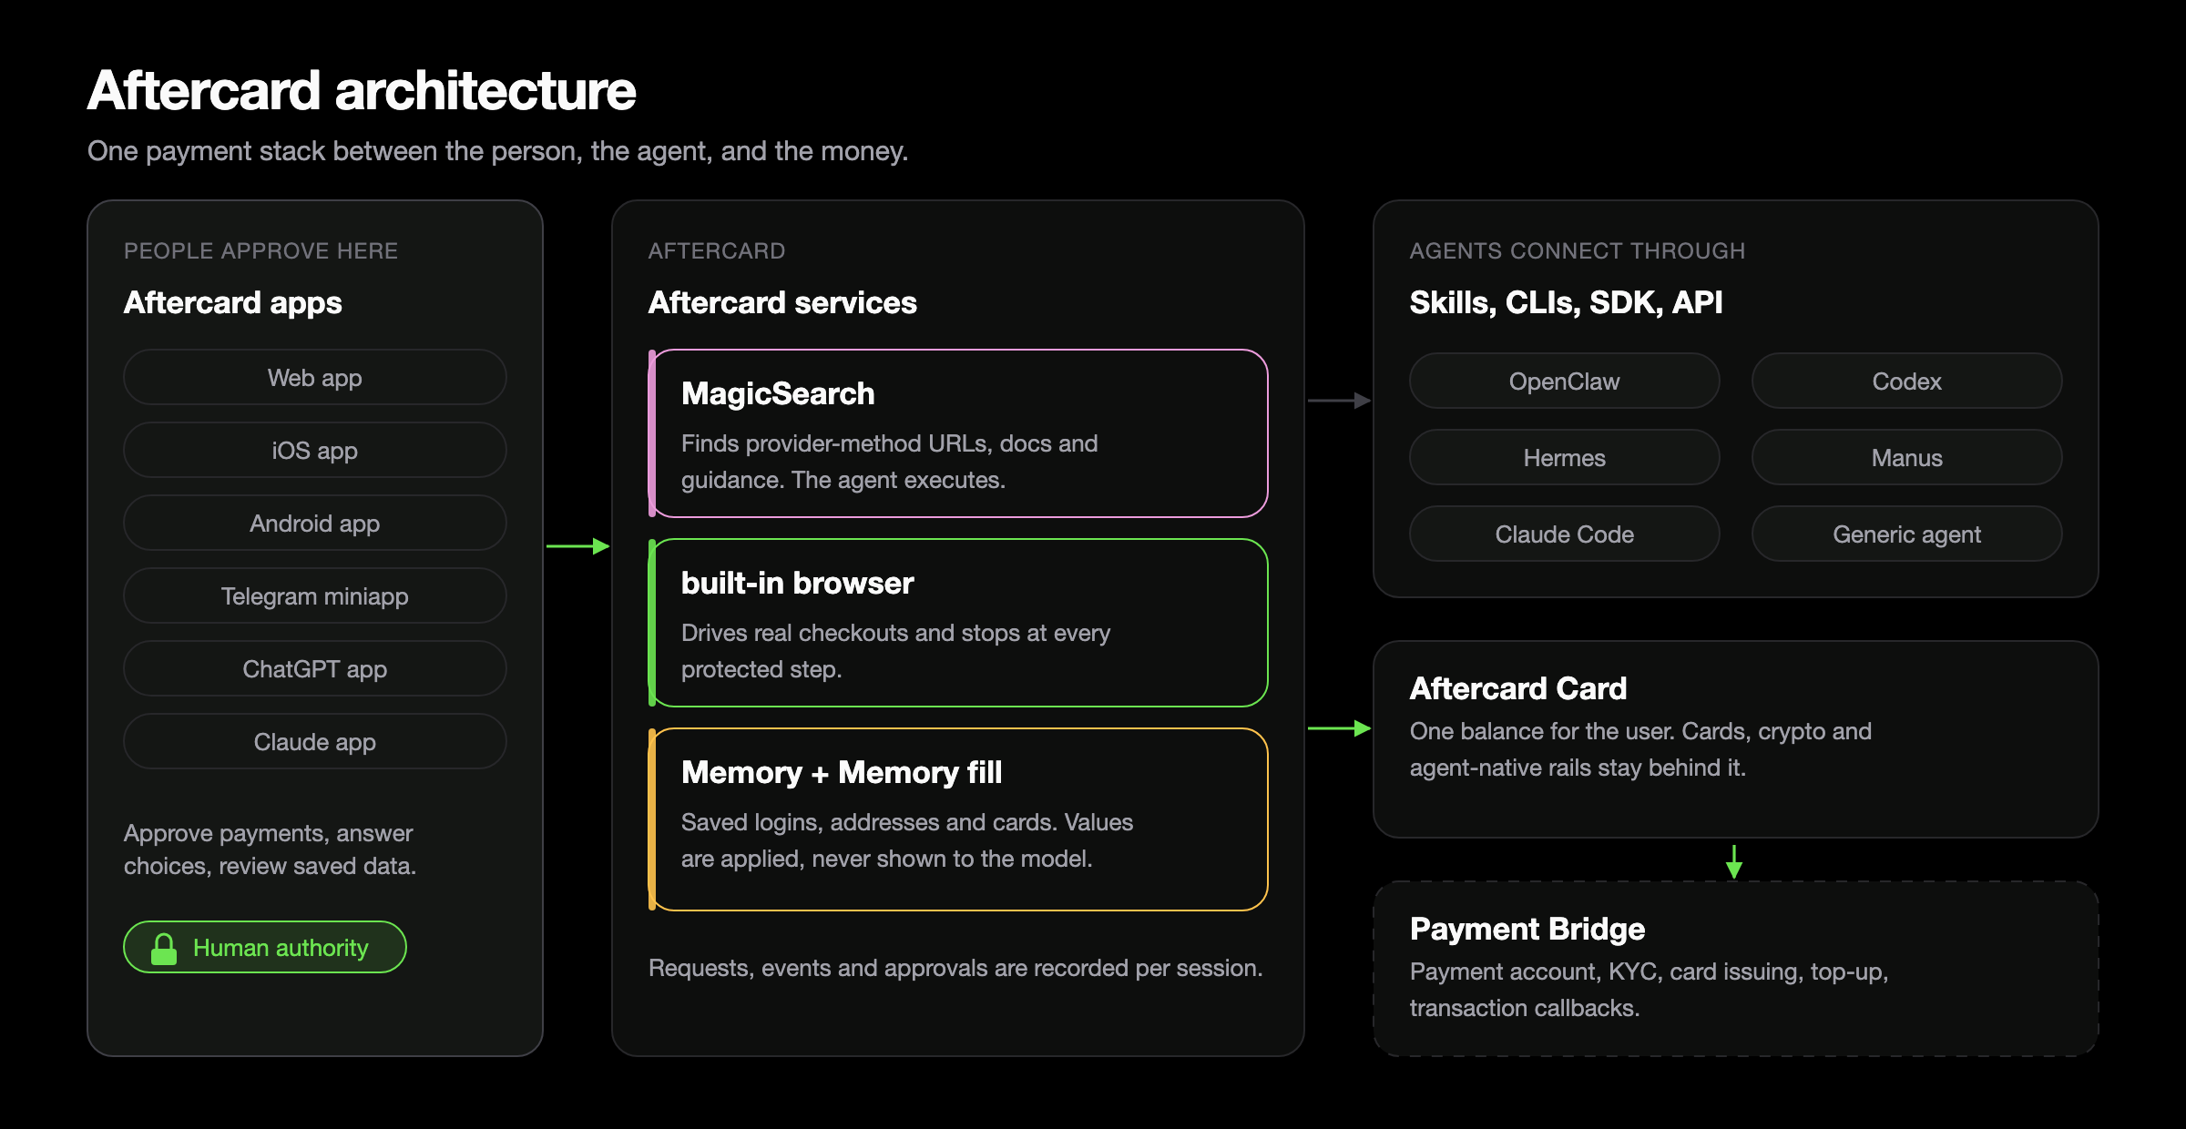Screen dimensions: 2186x1129
Task: Select the iOS app pill
Action: (315, 450)
